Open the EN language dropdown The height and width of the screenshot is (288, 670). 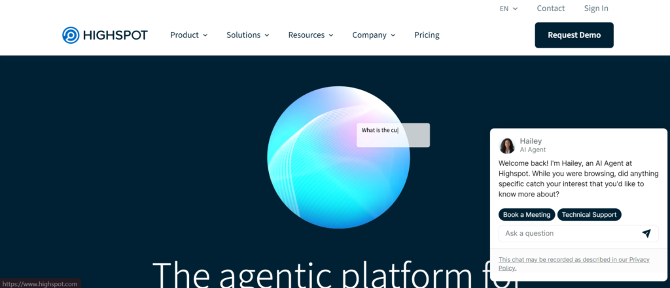pyautogui.click(x=508, y=8)
